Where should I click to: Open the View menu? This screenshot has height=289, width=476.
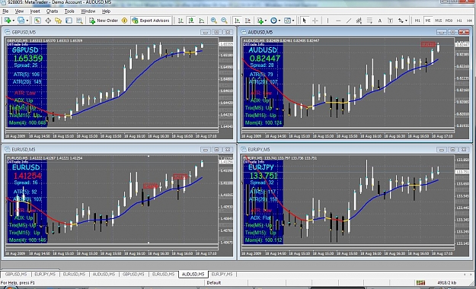(19, 11)
